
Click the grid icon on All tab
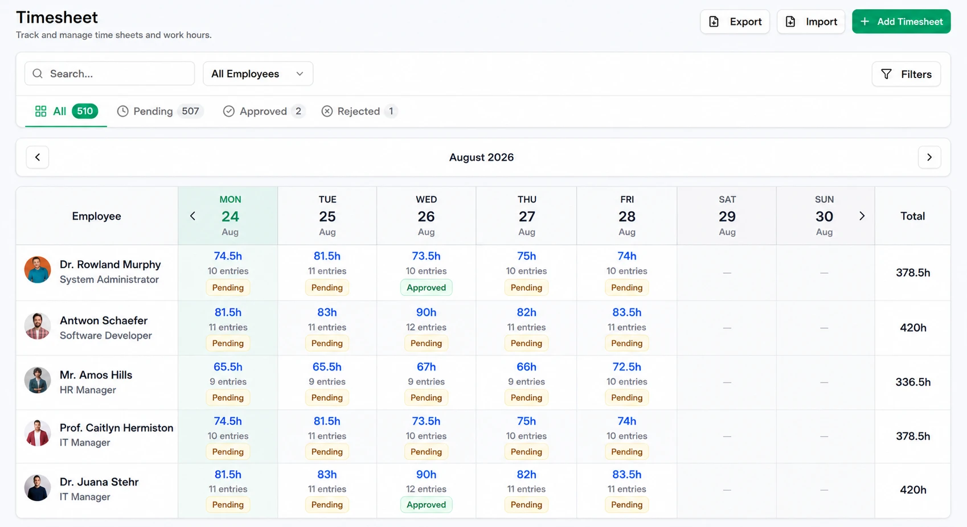pyautogui.click(x=40, y=111)
